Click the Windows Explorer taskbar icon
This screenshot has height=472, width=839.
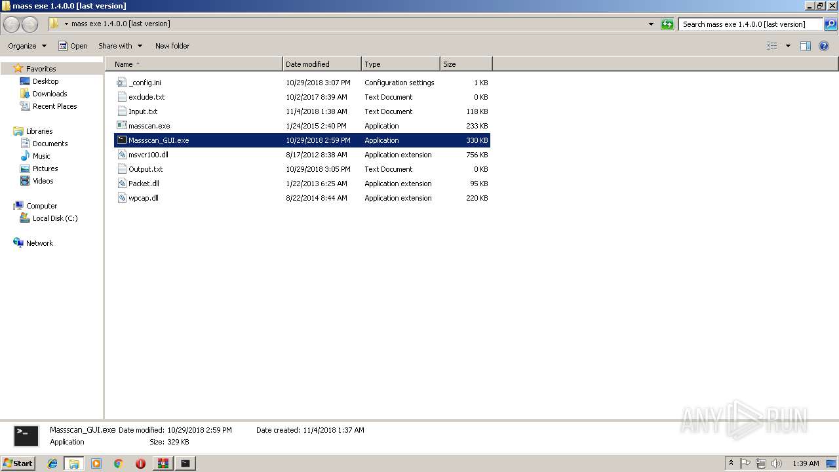pos(74,463)
